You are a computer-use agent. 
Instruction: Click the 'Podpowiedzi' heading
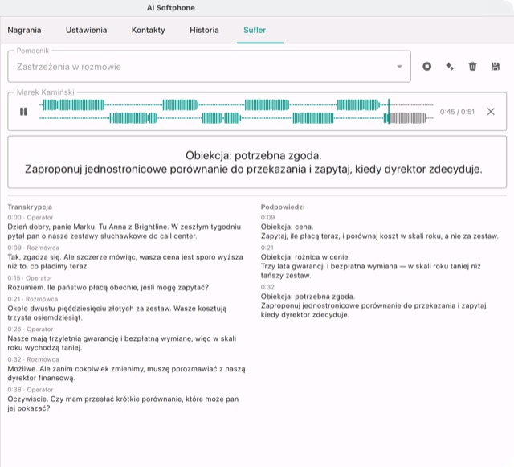[x=283, y=207]
